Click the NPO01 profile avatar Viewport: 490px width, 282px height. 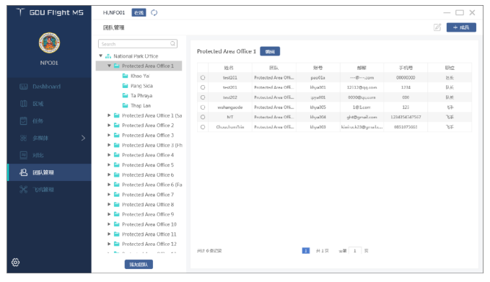(x=49, y=43)
